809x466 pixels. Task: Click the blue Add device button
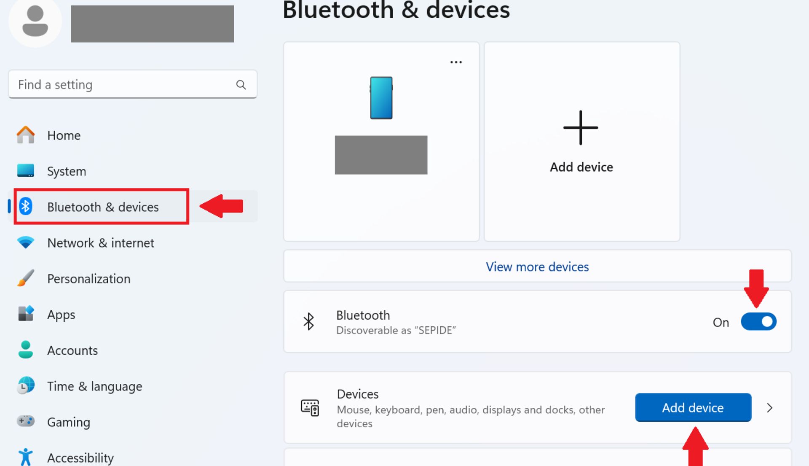point(693,407)
